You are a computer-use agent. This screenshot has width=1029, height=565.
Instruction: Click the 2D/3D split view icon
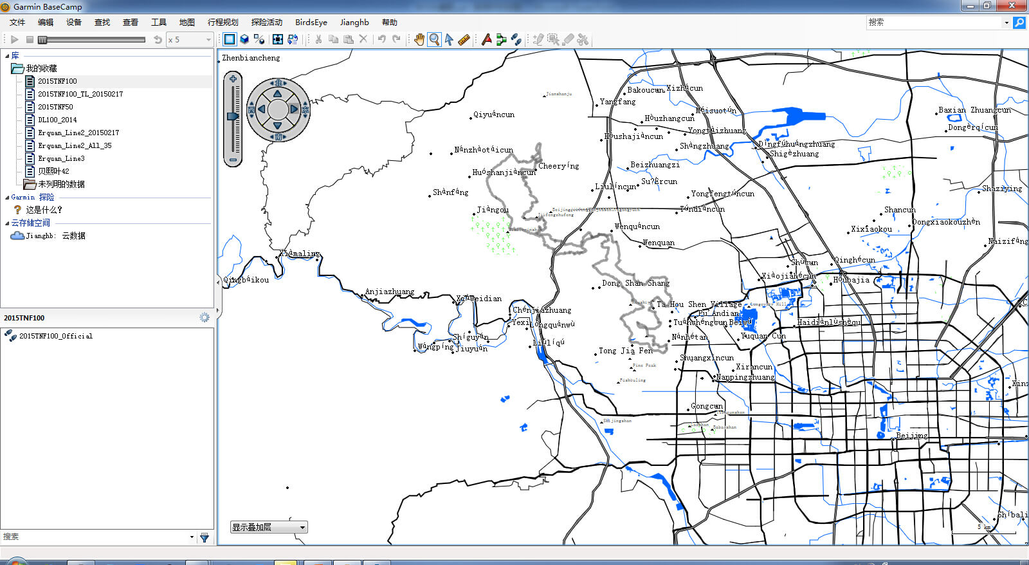click(259, 39)
